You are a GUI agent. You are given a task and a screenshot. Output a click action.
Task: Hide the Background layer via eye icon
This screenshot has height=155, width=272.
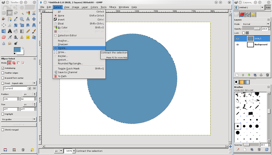237,45
